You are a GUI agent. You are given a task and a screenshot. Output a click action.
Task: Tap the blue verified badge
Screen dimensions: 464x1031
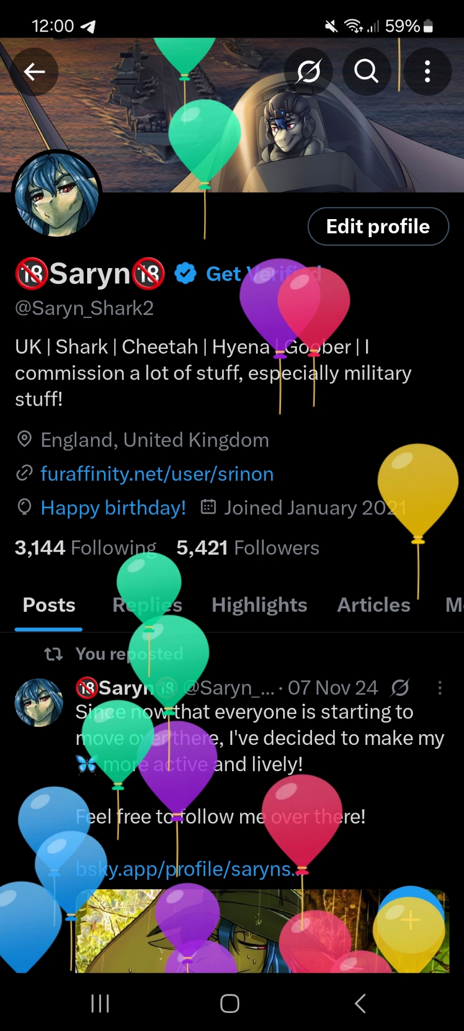pyautogui.click(x=186, y=273)
